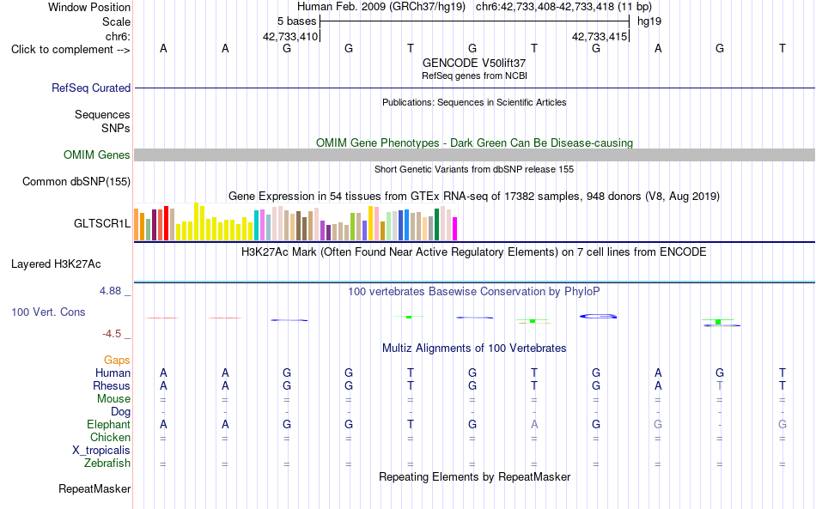The width and height of the screenshot is (816, 509).
Task: Click the orange Gaps label
Action: [117, 360]
